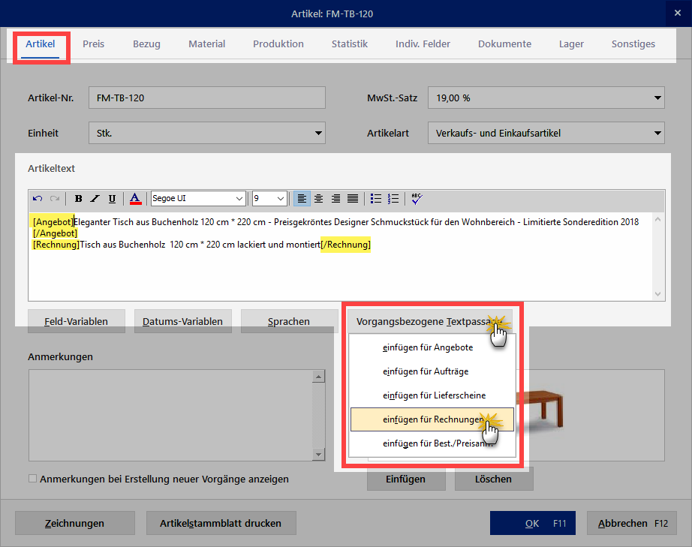Open the Sonstiges tab
The height and width of the screenshot is (547, 692).
coord(633,44)
